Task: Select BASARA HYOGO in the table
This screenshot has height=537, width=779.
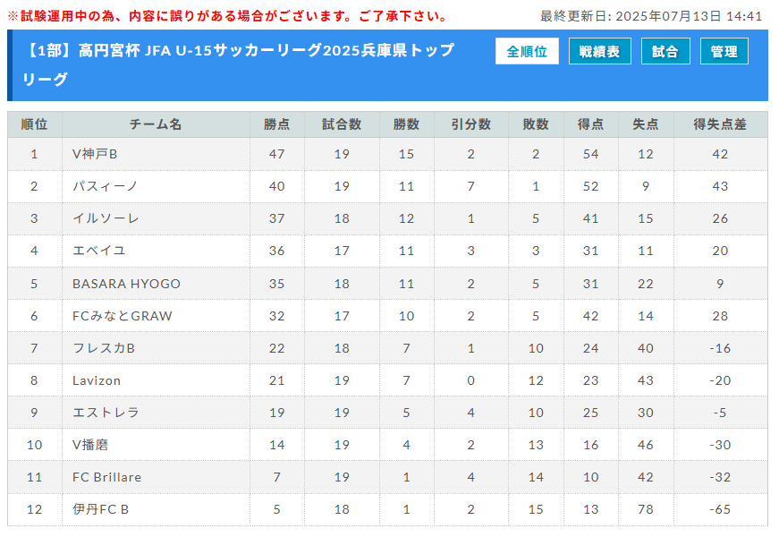Action: tap(126, 284)
